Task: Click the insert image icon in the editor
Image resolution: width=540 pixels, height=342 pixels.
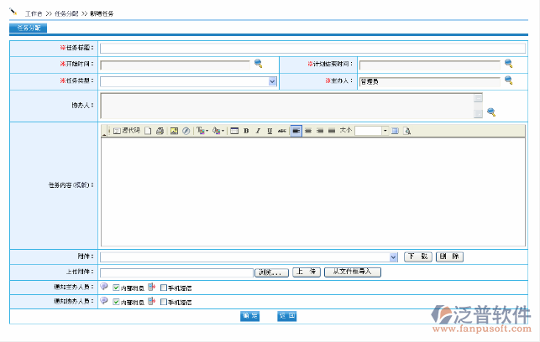Action: 174,131
